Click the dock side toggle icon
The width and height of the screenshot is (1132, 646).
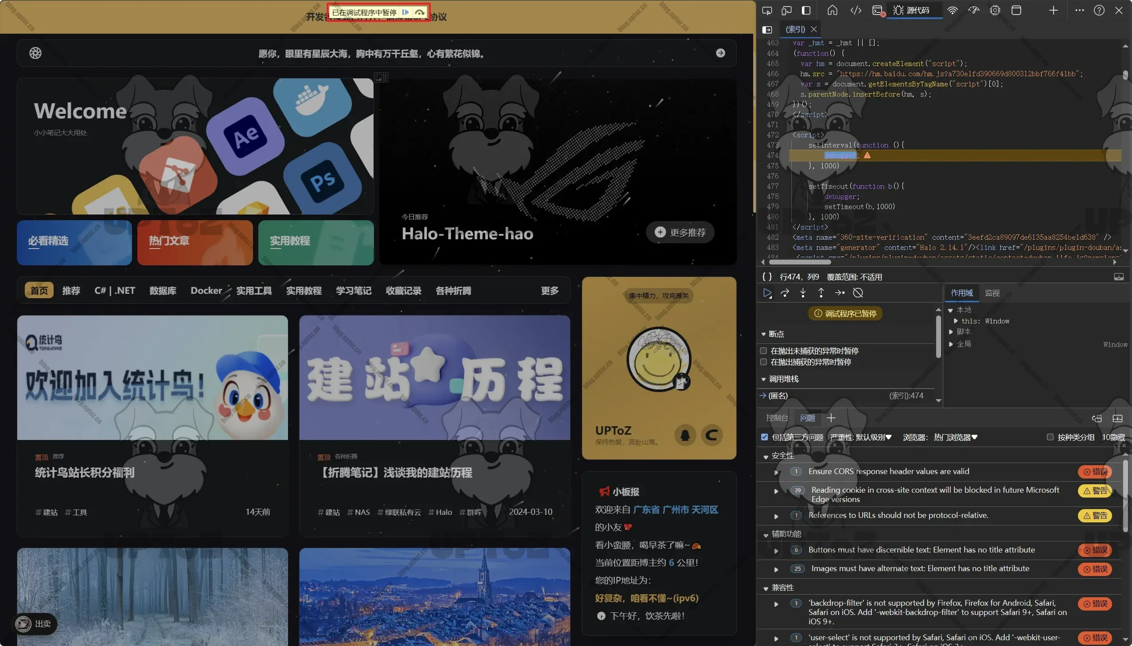point(806,10)
